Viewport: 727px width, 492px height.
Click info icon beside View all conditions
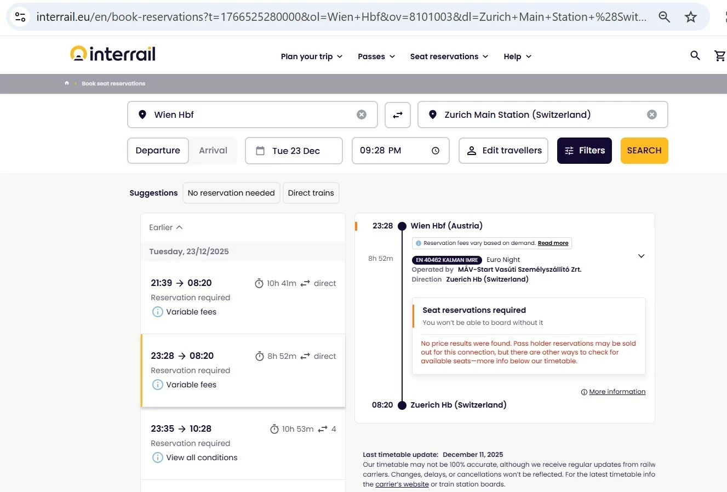pyautogui.click(x=157, y=457)
